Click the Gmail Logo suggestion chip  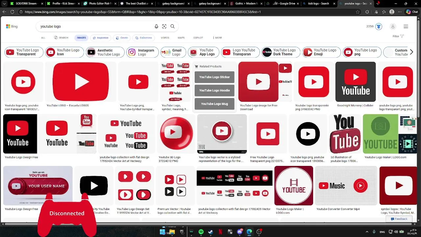(173, 52)
